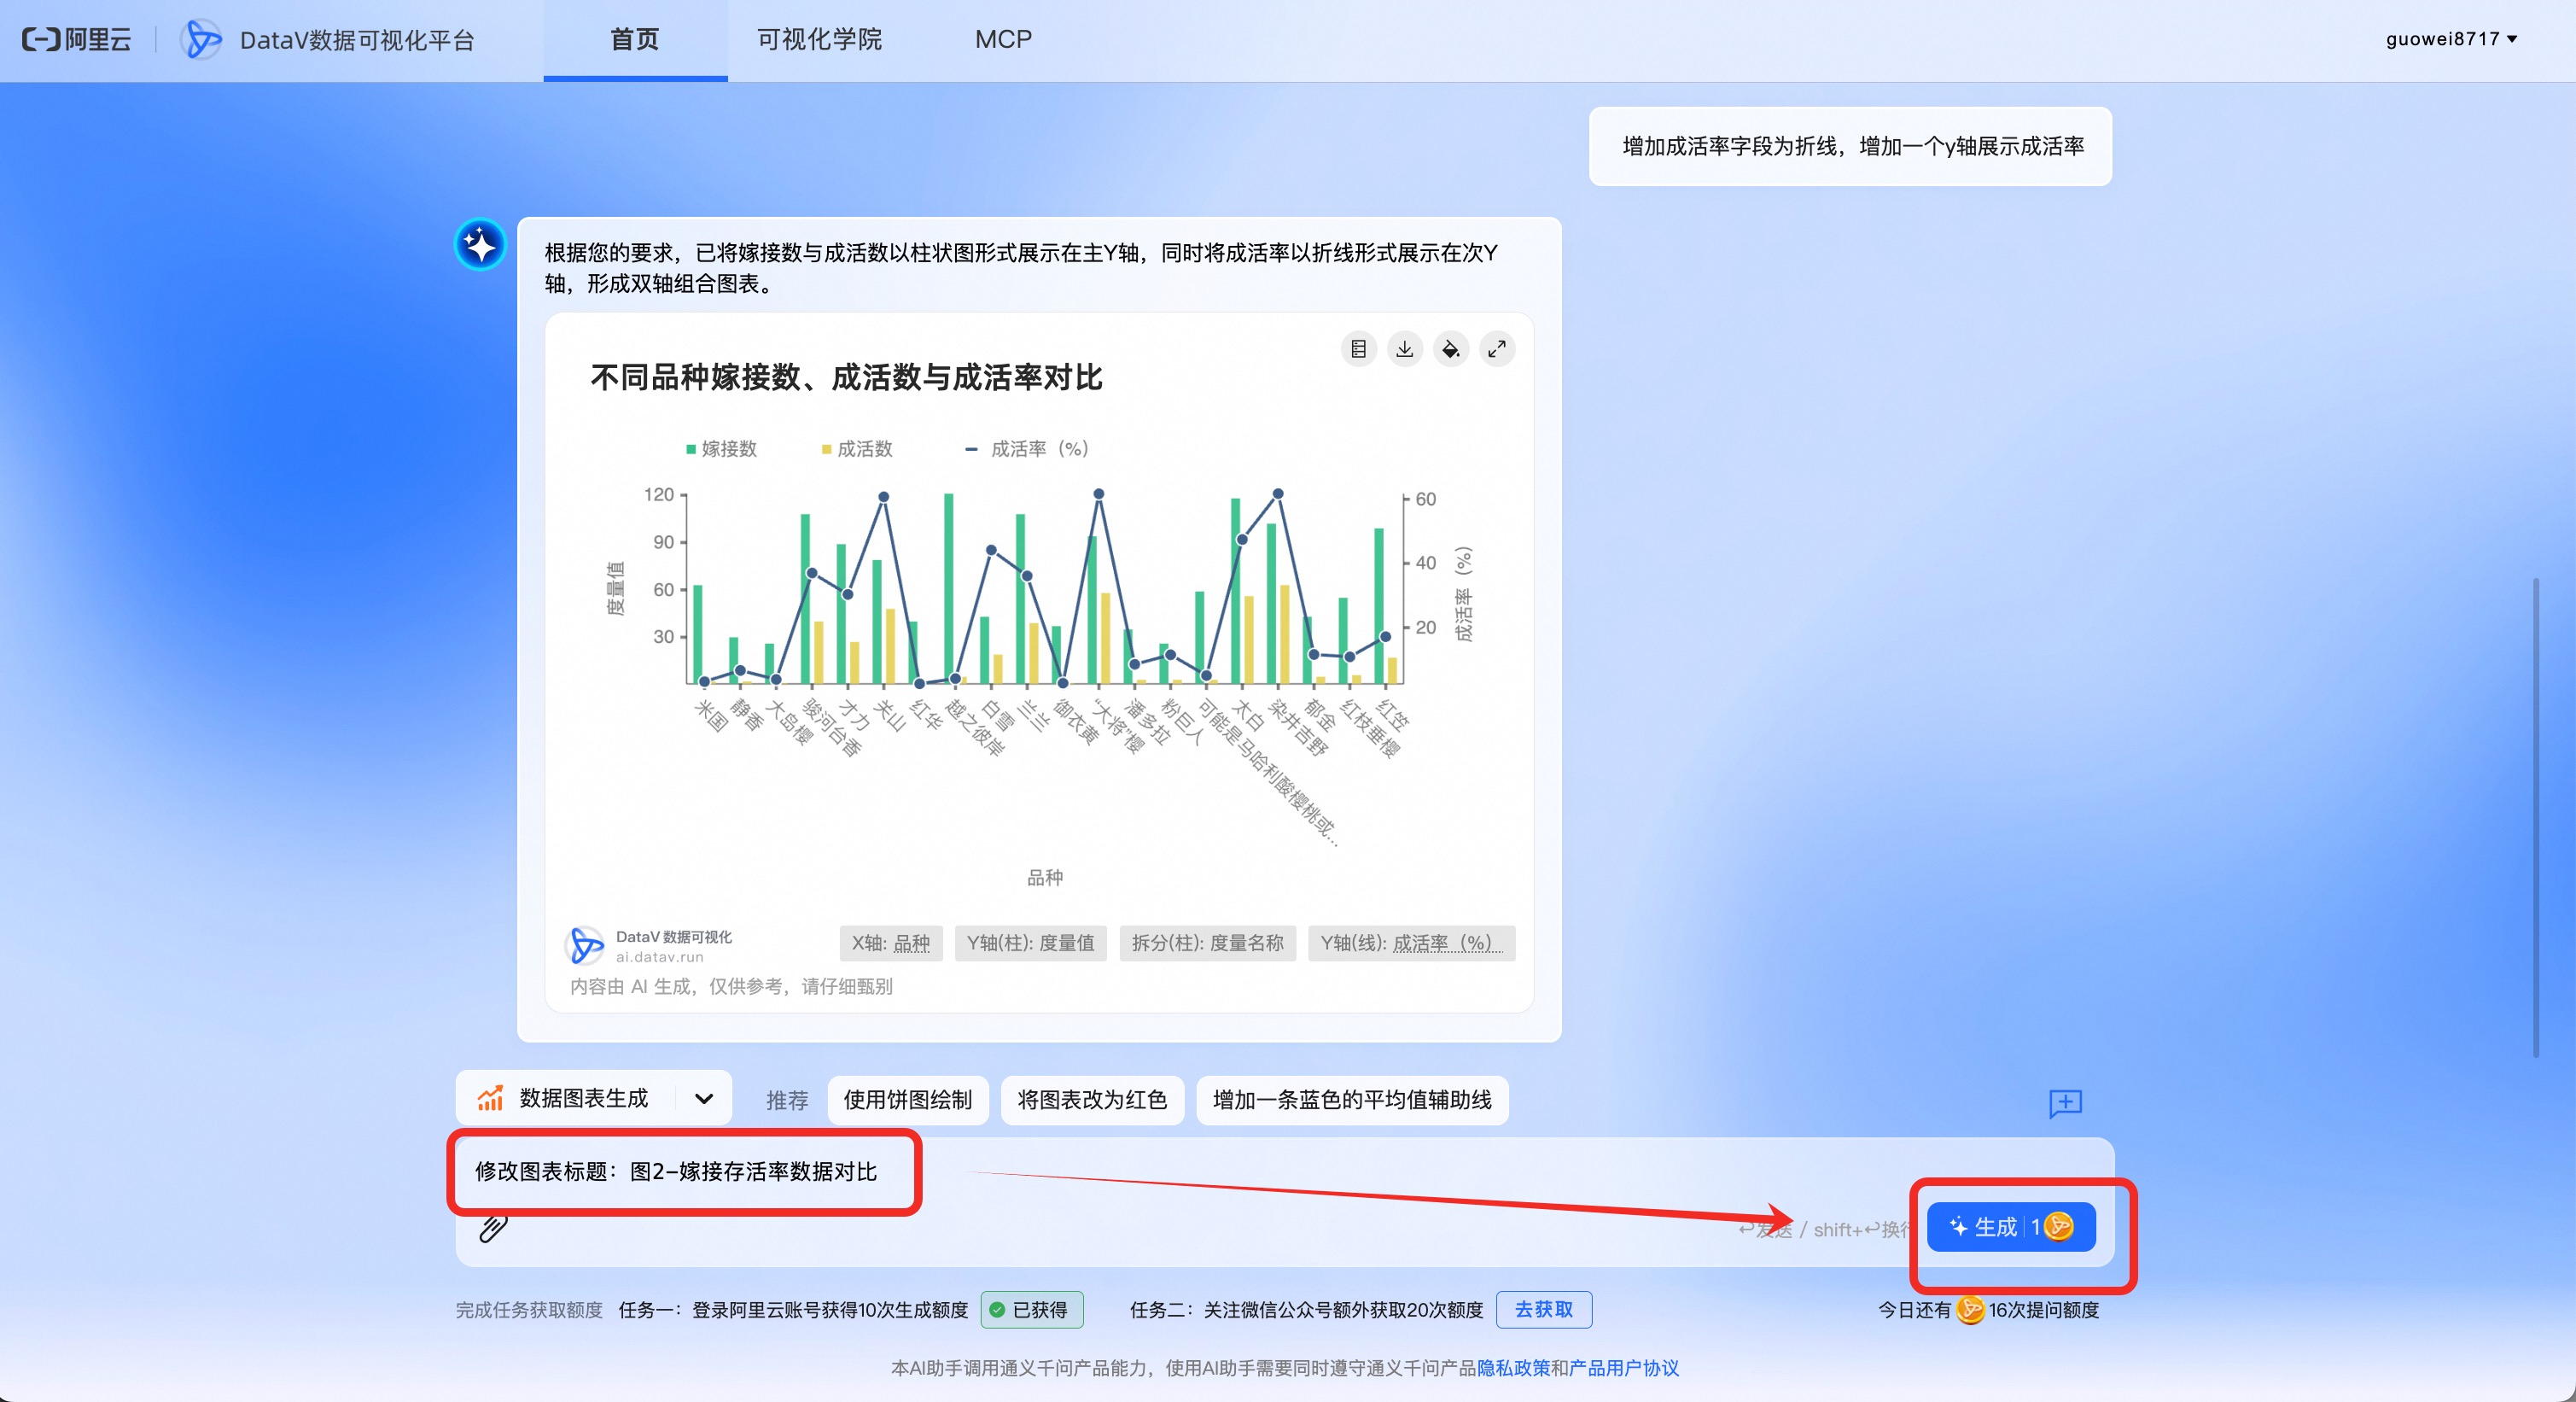Click the 推荐 label
This screenshot has width=2576, height=1402.
click(787, 1100)
